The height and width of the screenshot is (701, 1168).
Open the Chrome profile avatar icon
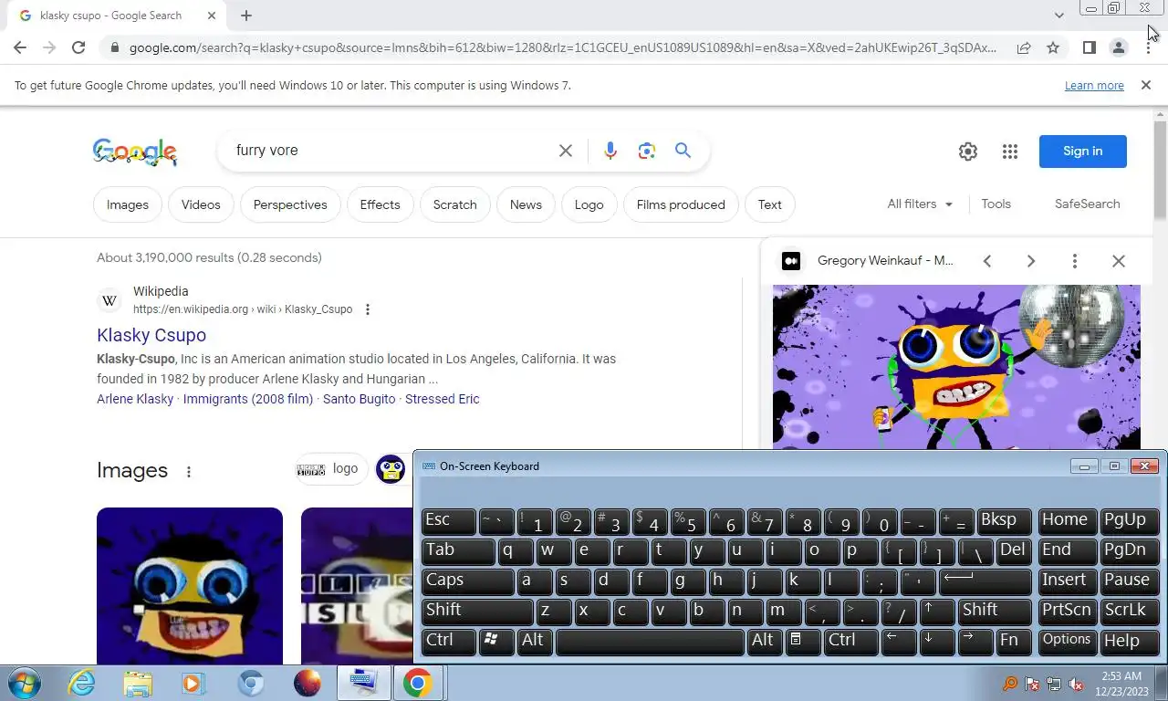point(1118,47)
